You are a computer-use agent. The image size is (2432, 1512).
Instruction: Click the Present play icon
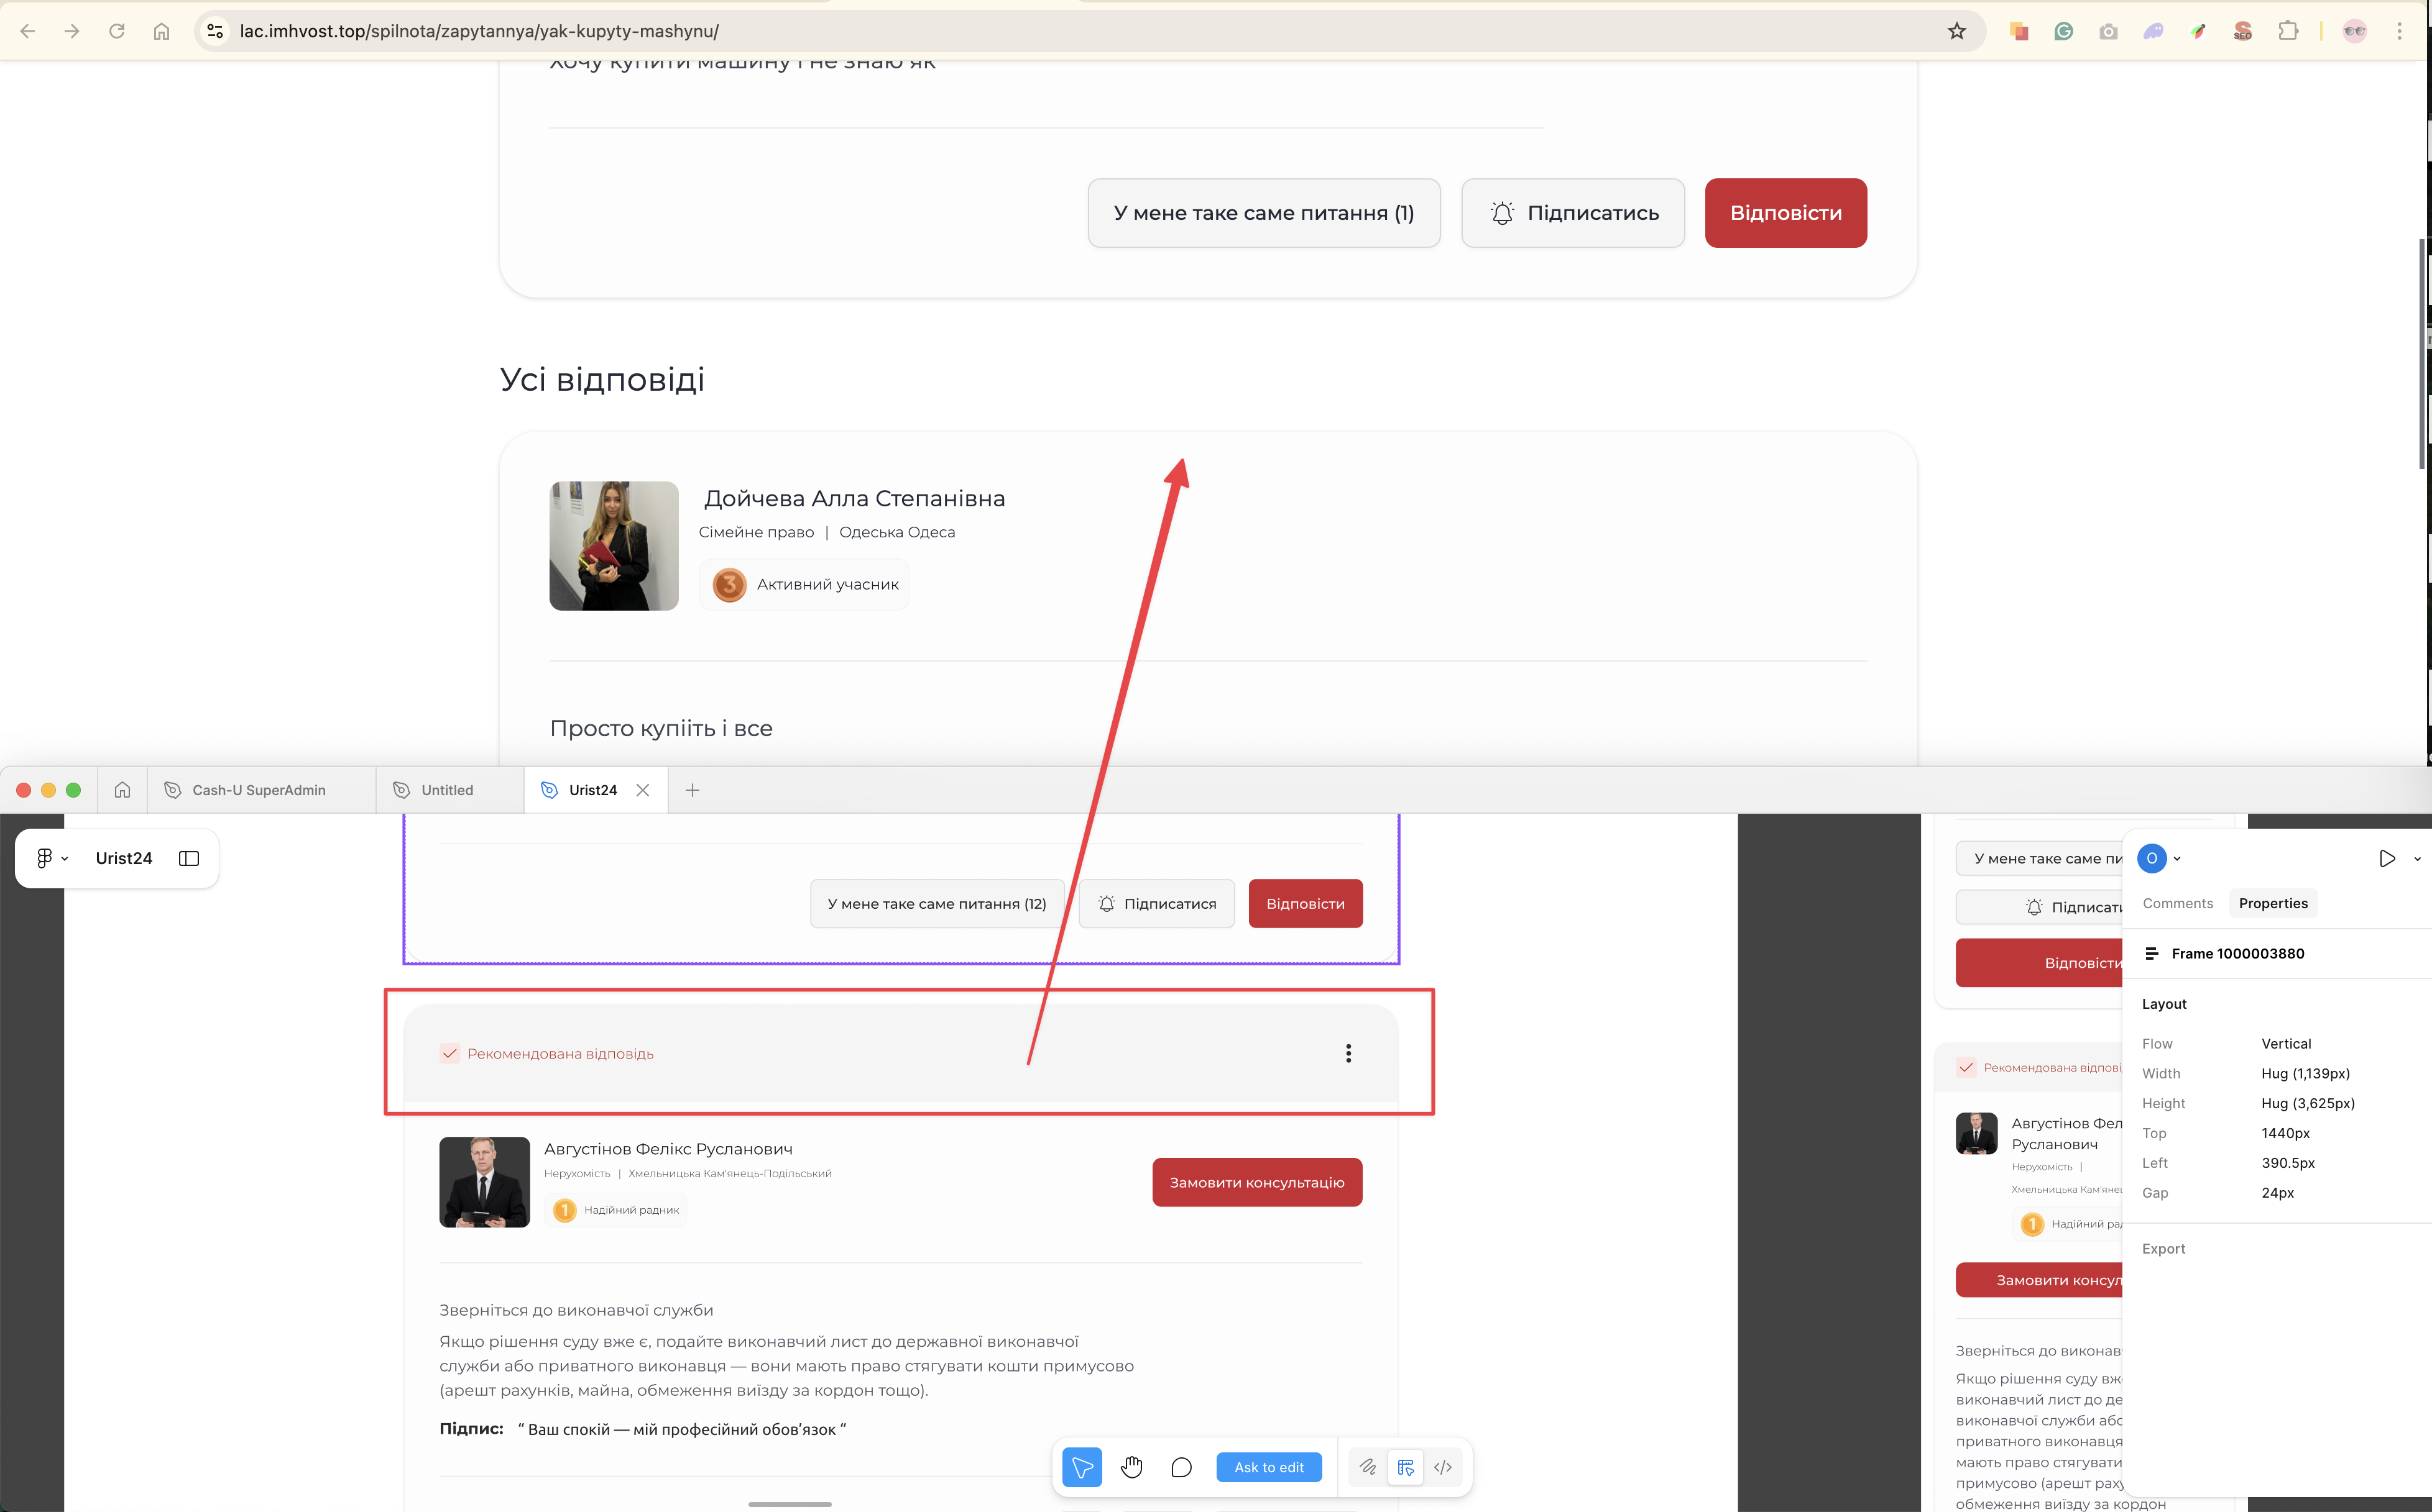click(2387, 858)
